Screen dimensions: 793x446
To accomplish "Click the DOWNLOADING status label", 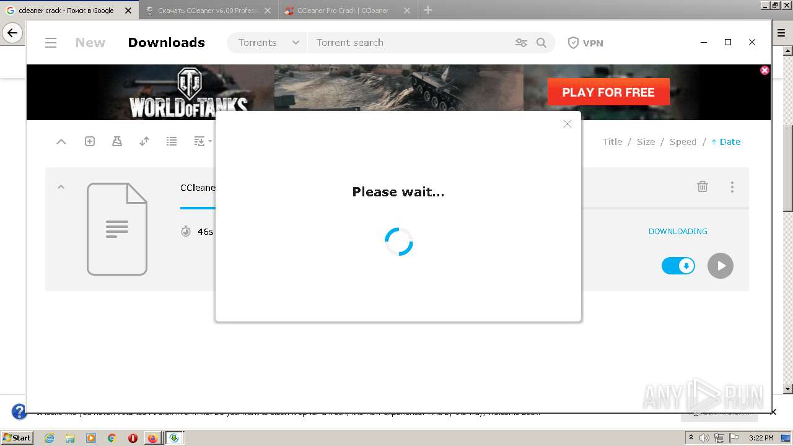I will tap(678, 231).
